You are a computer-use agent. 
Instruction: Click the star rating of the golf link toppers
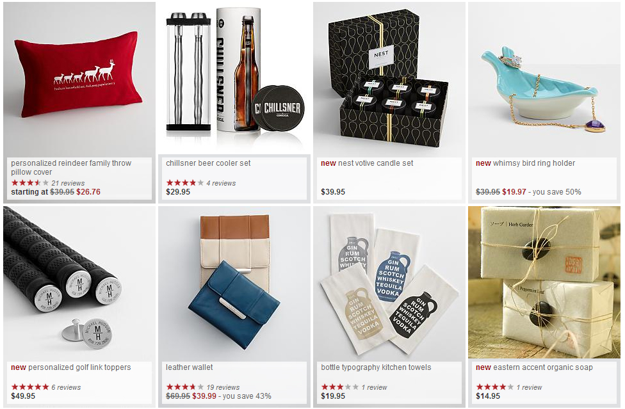point(30,387)
